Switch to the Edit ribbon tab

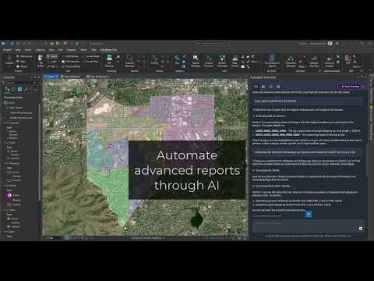[x=60, y=50]
